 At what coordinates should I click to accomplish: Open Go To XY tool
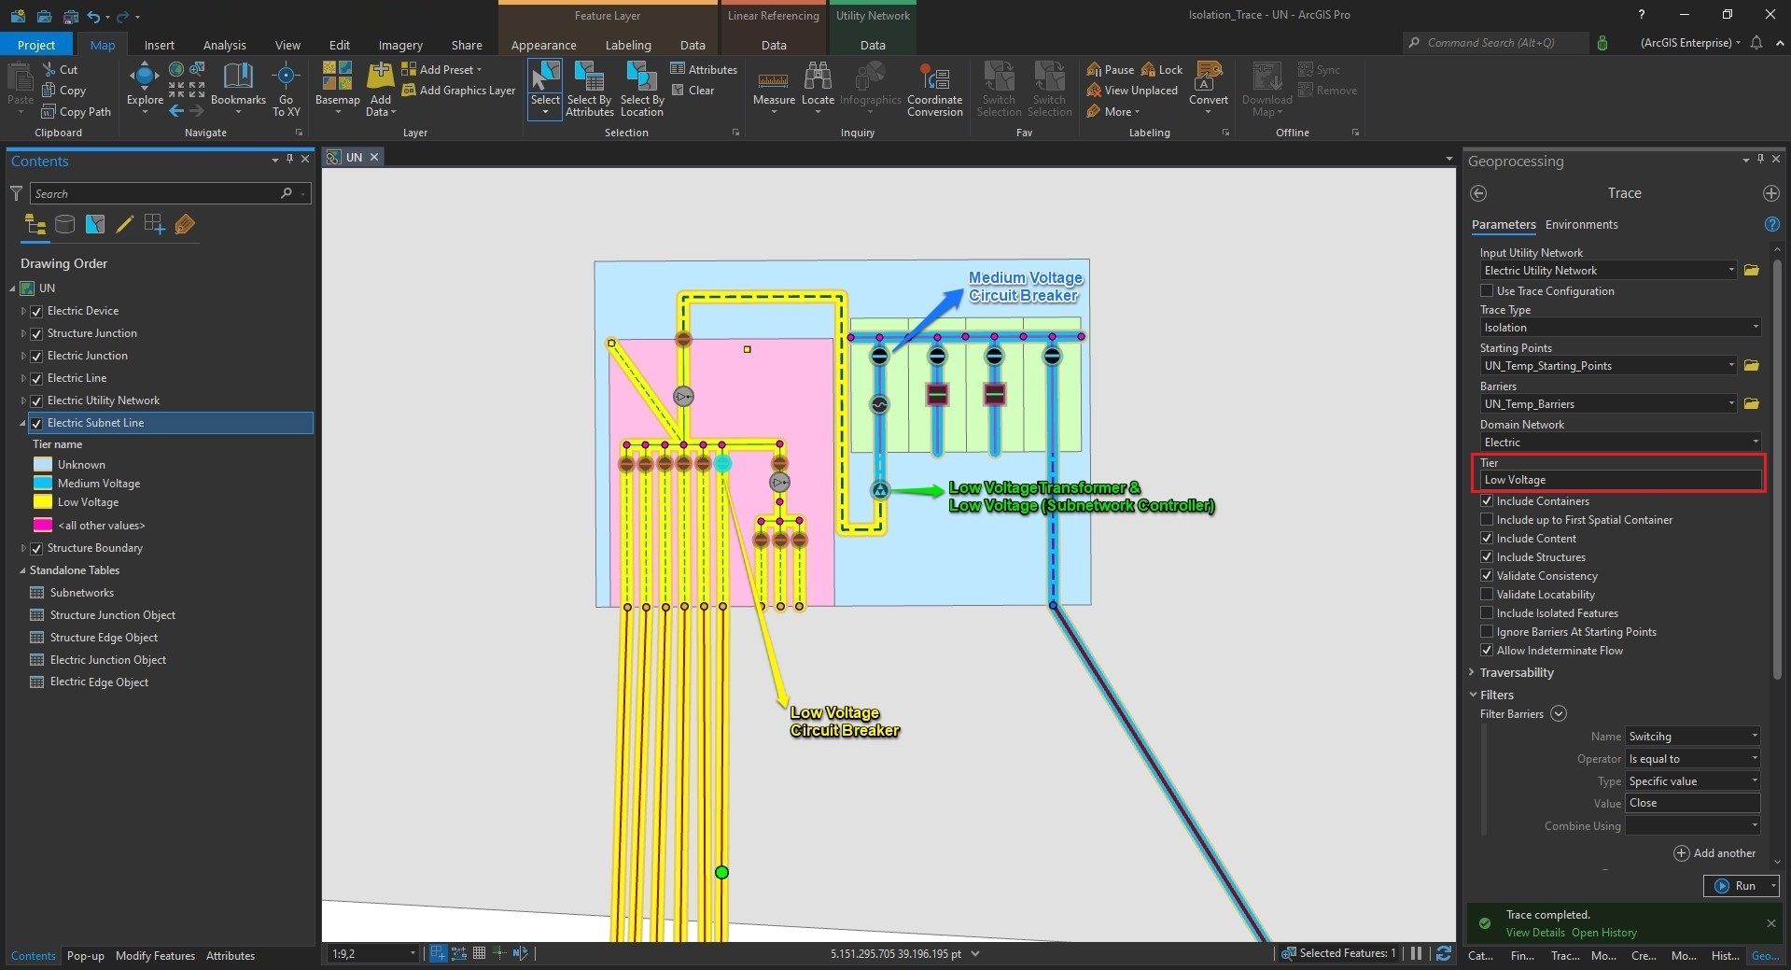(x=287, y=89)
